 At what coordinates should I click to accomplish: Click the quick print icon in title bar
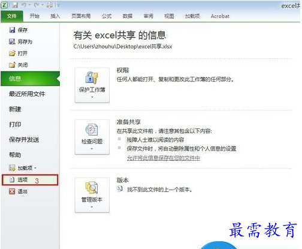point(50,5)
